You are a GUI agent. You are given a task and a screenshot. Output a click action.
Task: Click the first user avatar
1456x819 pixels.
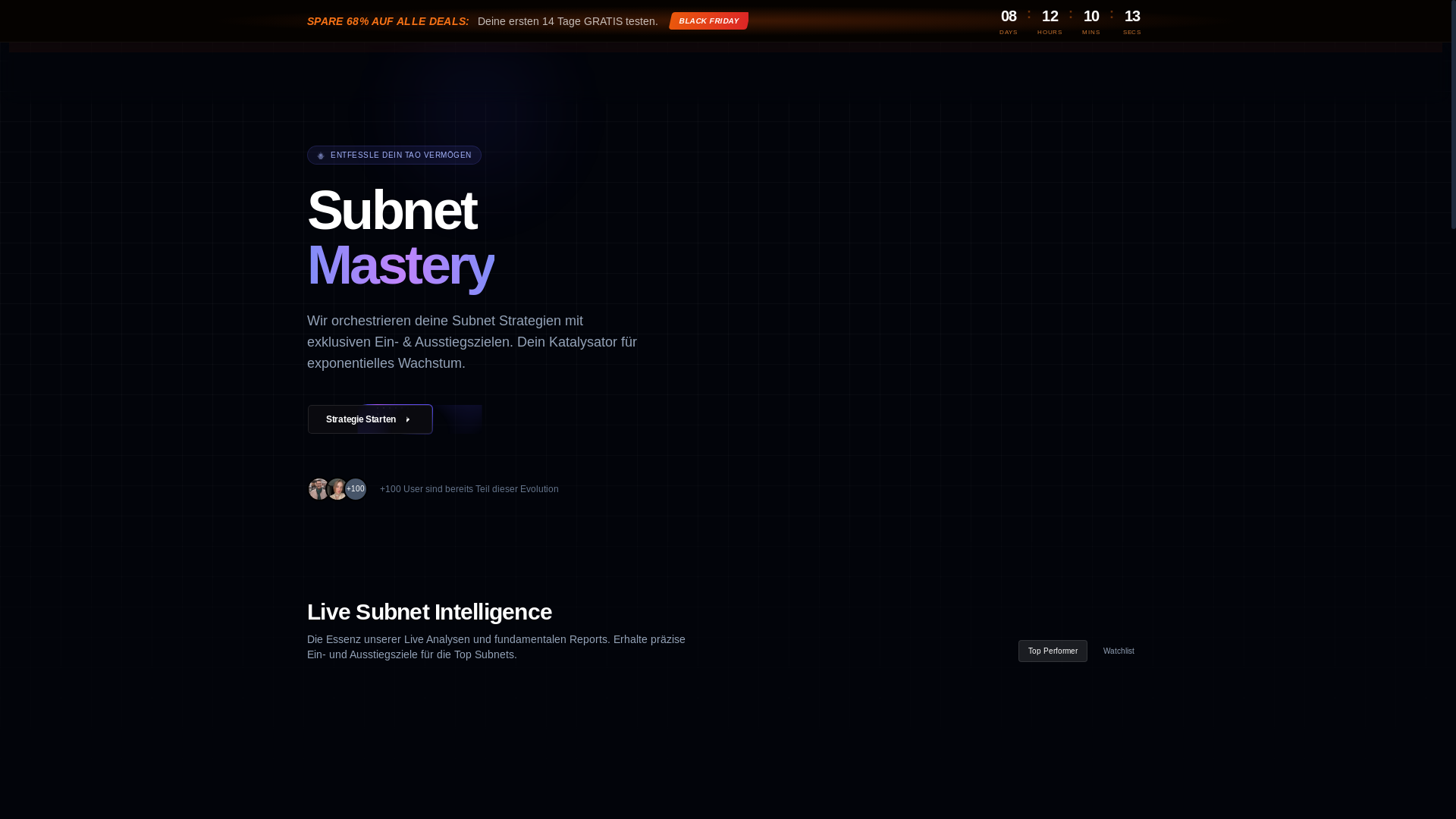[x=318, y=489]
